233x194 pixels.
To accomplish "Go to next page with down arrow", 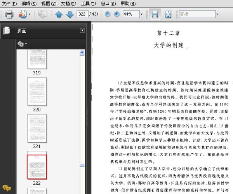I will point(70,15).
